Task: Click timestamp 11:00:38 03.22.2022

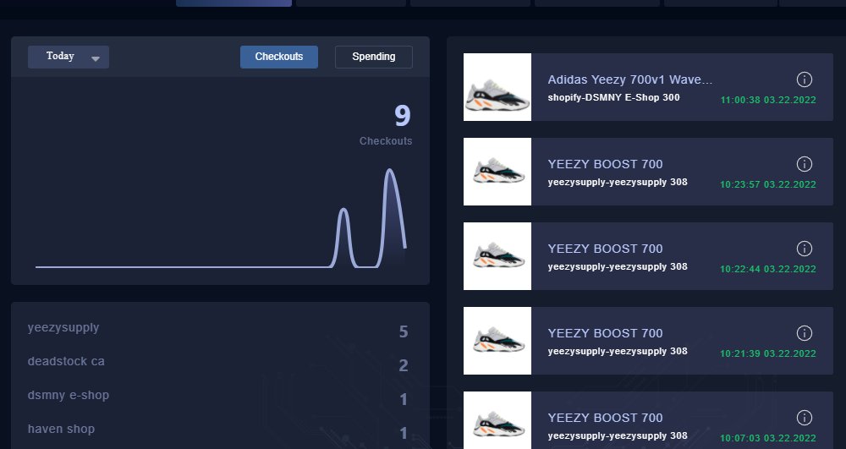Action: (x=768, y=101)
